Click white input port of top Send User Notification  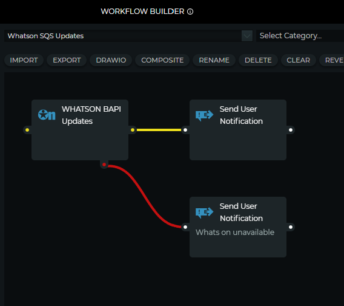click(x=185, y=130)
